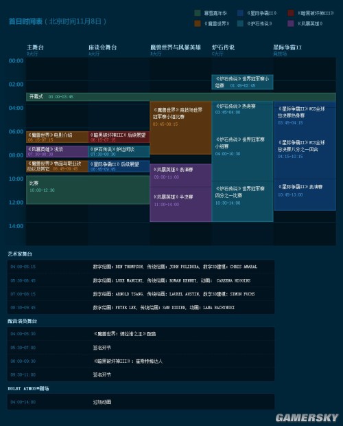Open the 魔兽世界 arena 03:45-08:15 block
Image resolution: width=343 pixels, height=426 pixels.
point(180,128)
